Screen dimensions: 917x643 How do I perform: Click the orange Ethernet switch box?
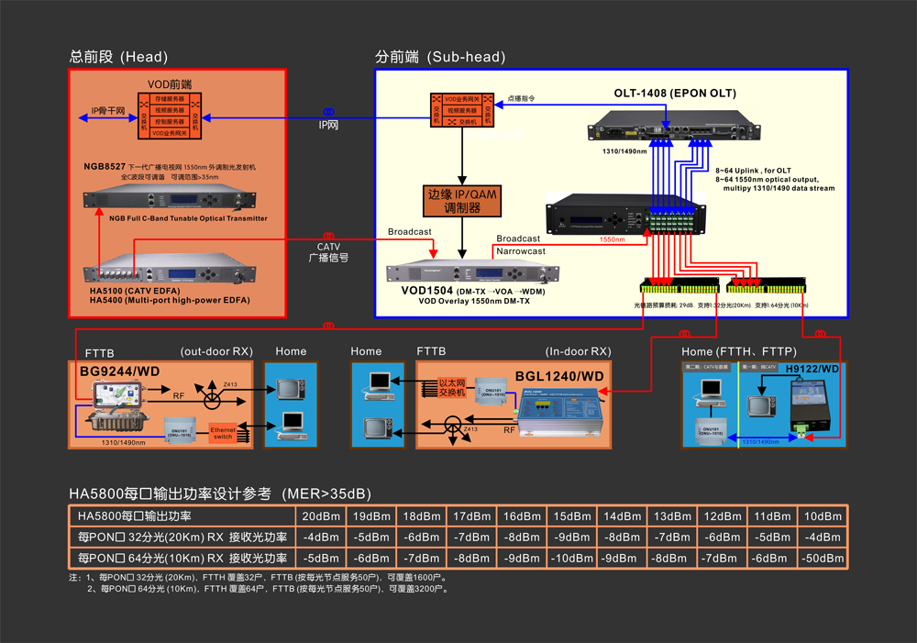pyautogui.click(x=223, y=433)
